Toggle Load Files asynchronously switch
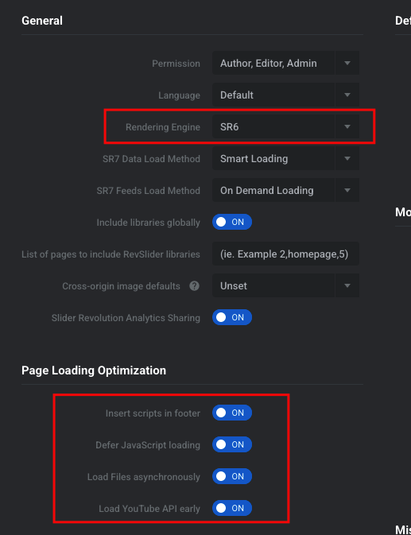This screenshot has height=535, width=411. (232, 476)
